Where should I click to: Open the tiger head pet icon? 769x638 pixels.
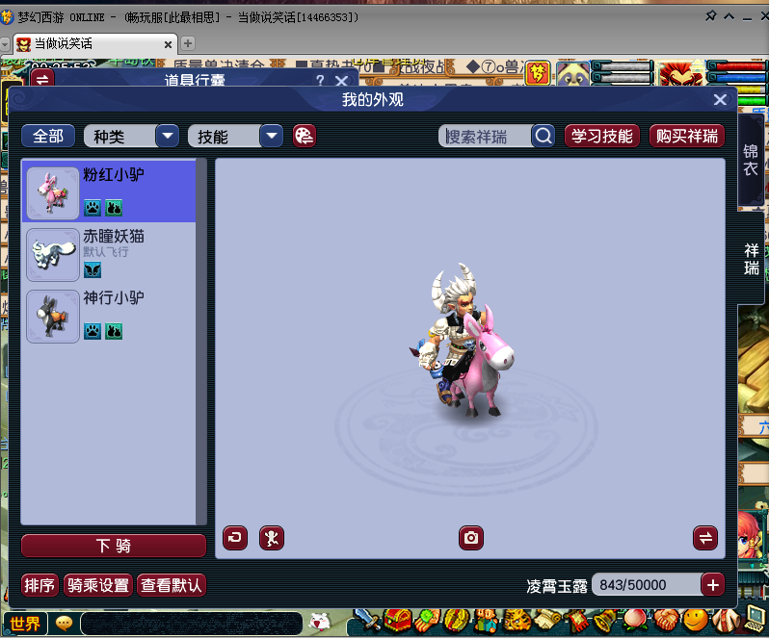pos(516,621)
